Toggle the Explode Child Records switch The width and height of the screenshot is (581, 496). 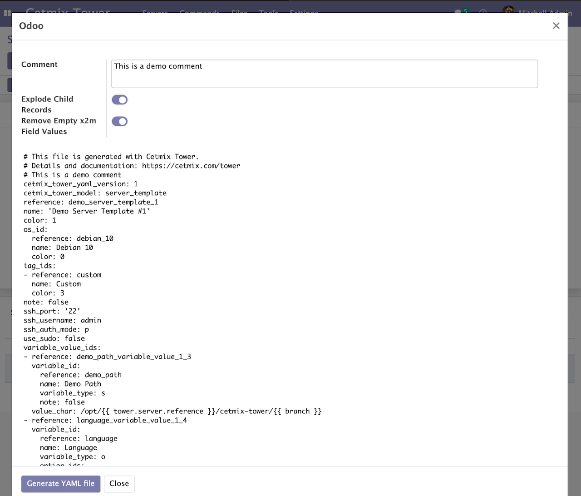point(120,100)
